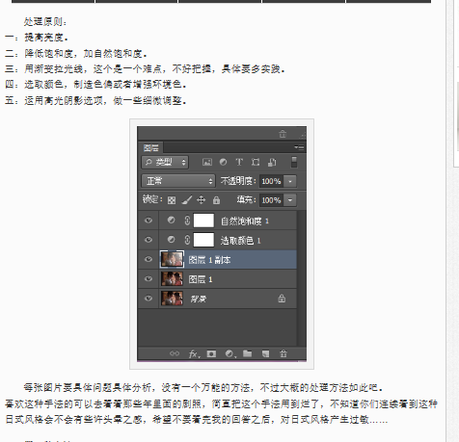Click the shape layer filter icon

[256, 162]
